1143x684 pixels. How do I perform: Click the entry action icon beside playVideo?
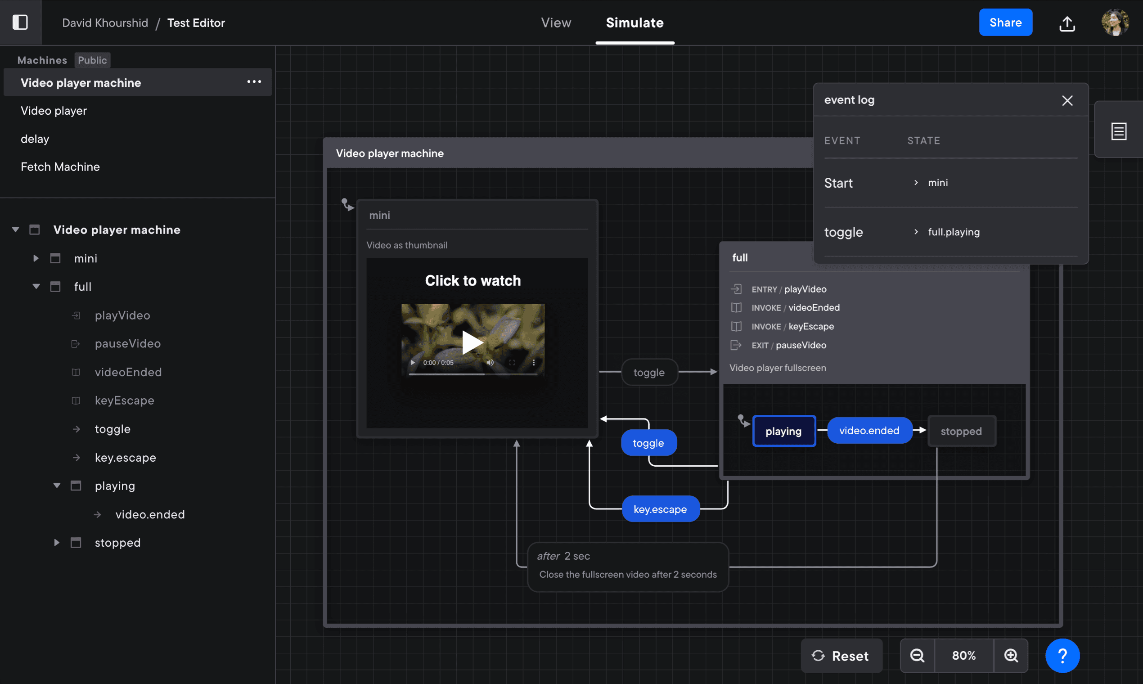[x=737, y=289]
